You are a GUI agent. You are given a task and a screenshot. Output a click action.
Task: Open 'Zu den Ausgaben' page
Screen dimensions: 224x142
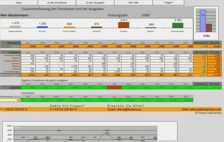coord(95,3)
